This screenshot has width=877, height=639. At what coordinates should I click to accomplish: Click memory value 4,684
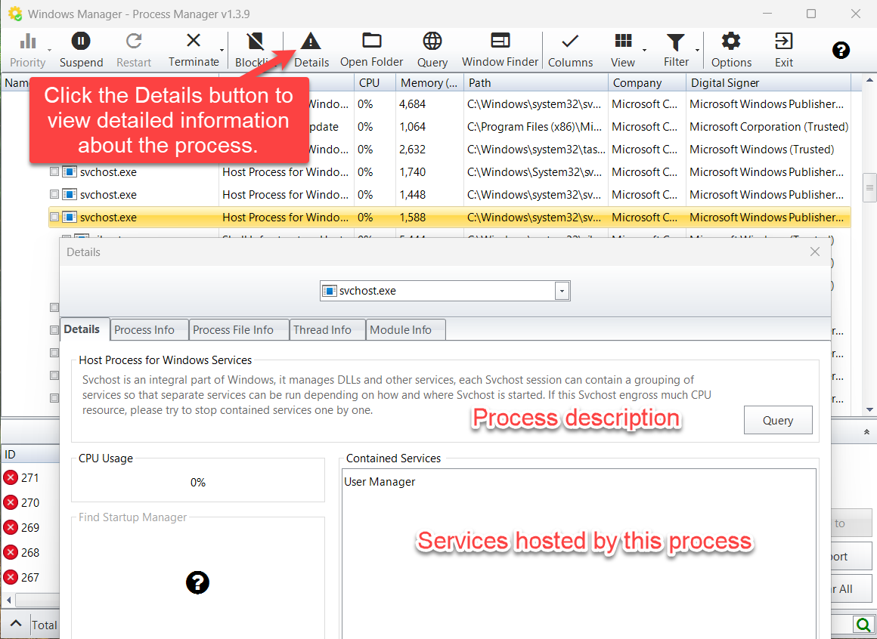click(x=413, y=104)
